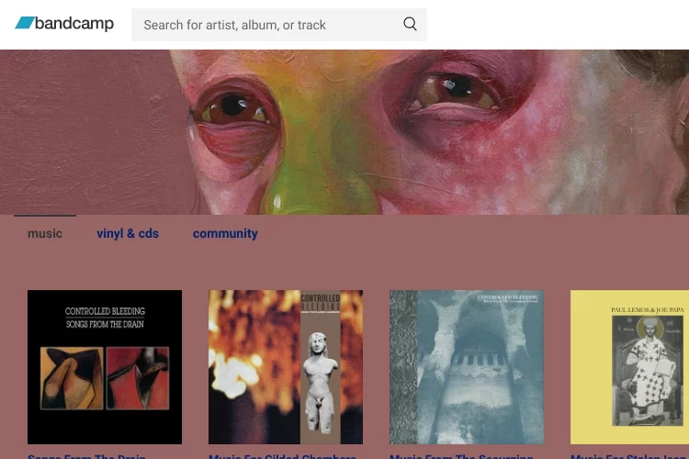
Task: Click the bandcamp wordmark text
Action: coord(74,23)
